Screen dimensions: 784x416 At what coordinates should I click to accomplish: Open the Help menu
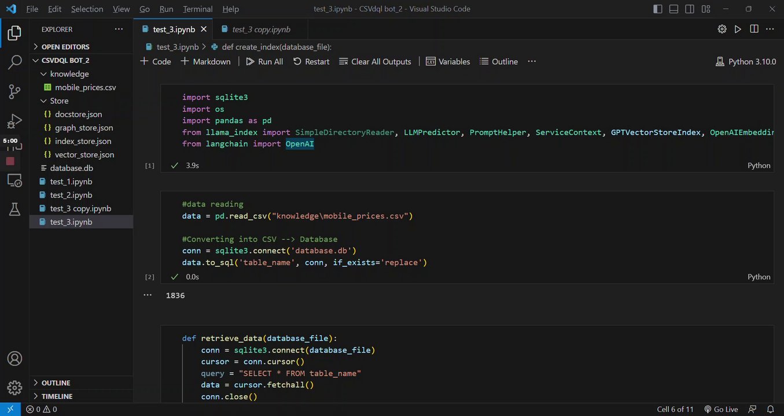[x=230, y=9]
